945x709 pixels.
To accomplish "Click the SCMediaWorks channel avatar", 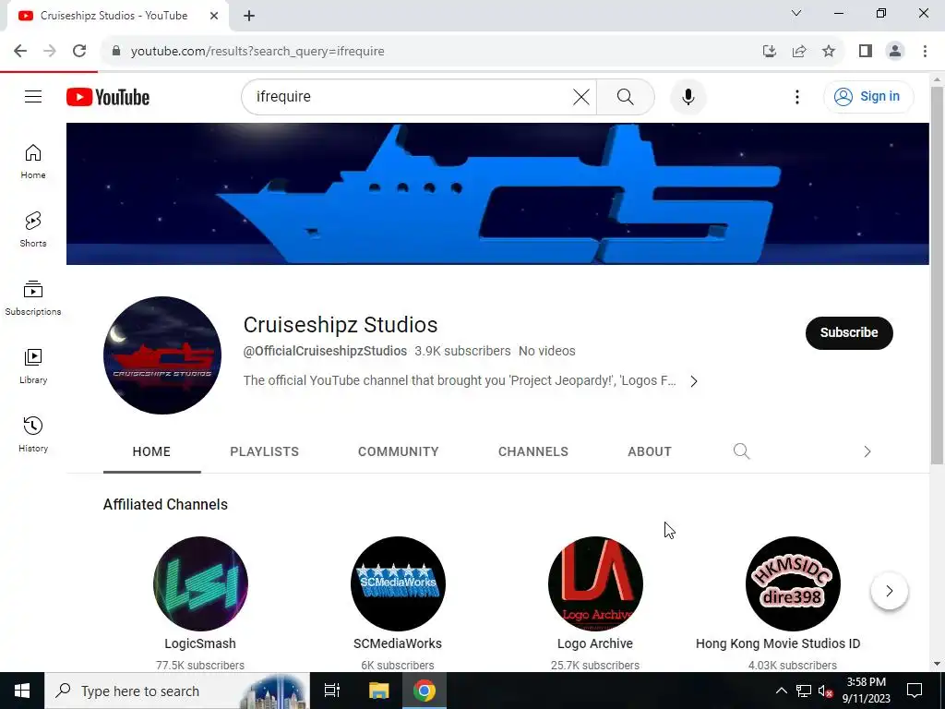I will (398, 583).
